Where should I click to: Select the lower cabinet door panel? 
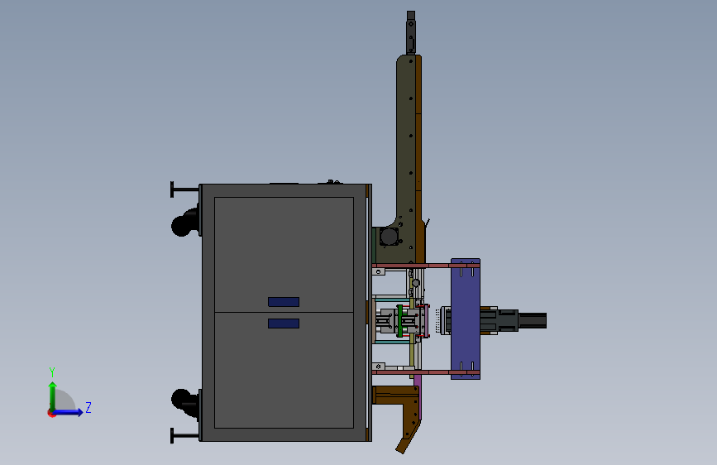click(284, 370)
